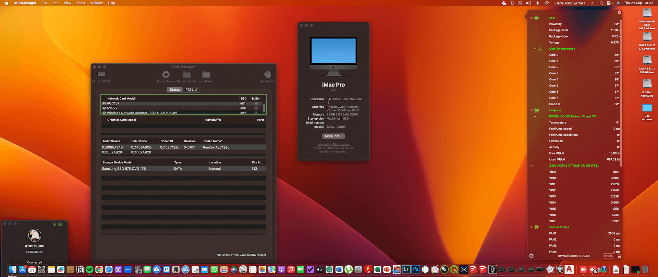Toggle Builtin checkbox for AQC107

256,103
